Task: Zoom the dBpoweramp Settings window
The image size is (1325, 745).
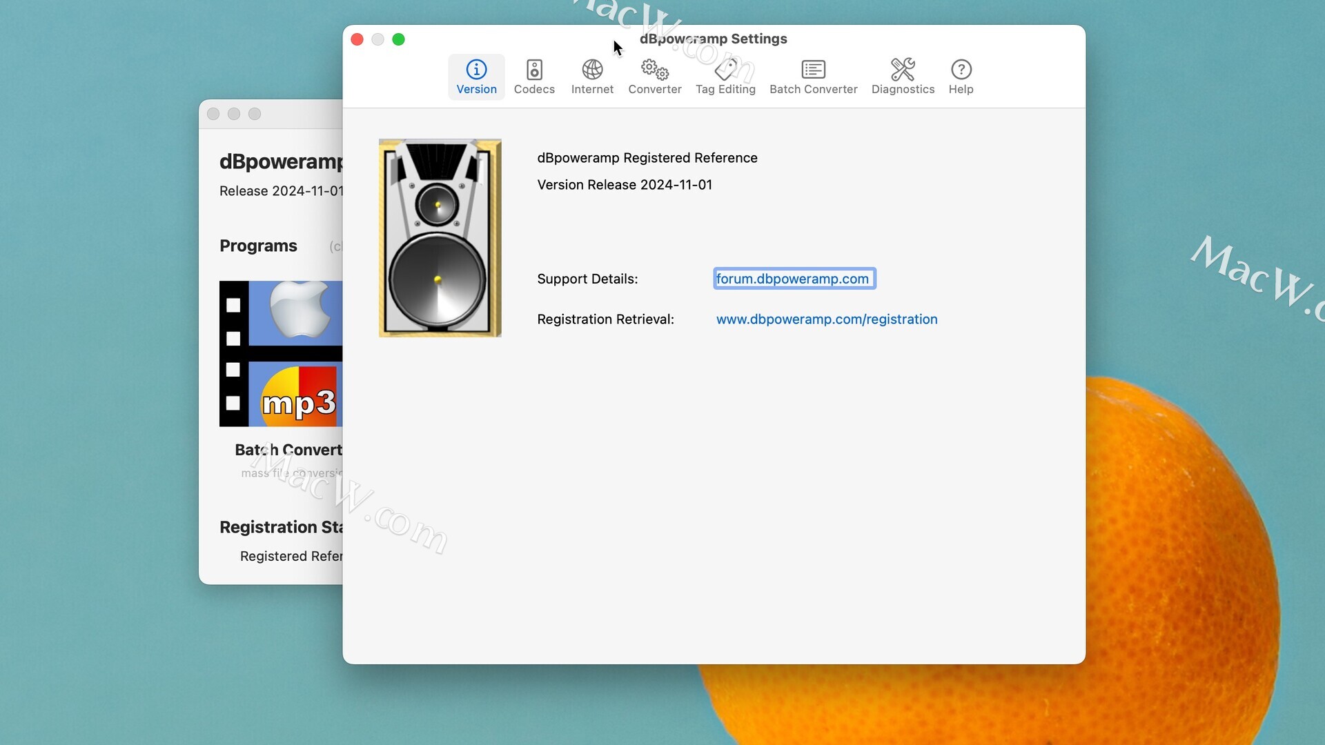Action: pyautogui.click(x=398, y=39)
